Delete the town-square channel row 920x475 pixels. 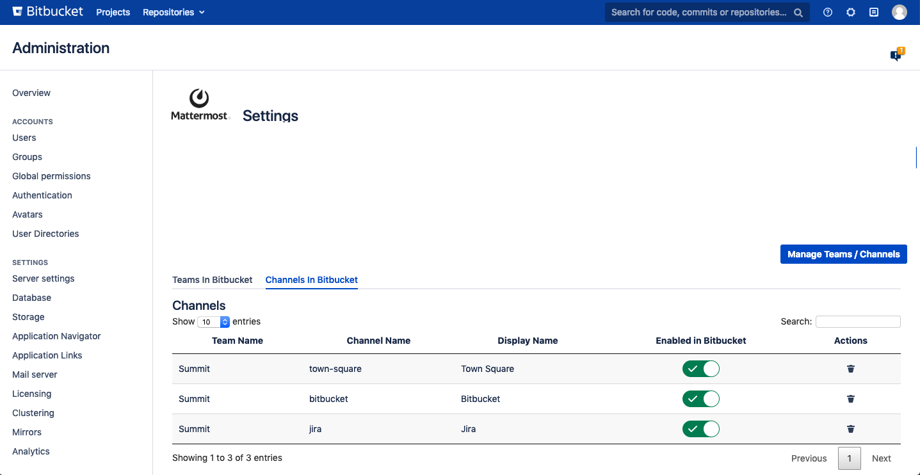(851, 369)
